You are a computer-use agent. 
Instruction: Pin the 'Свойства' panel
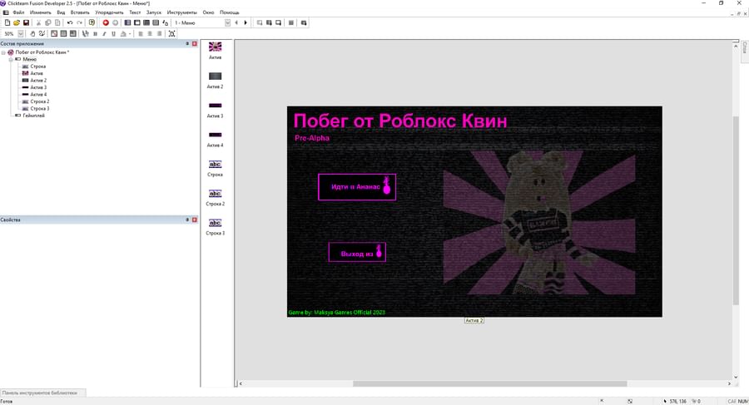pyautogui.click(x=187, y=220)
